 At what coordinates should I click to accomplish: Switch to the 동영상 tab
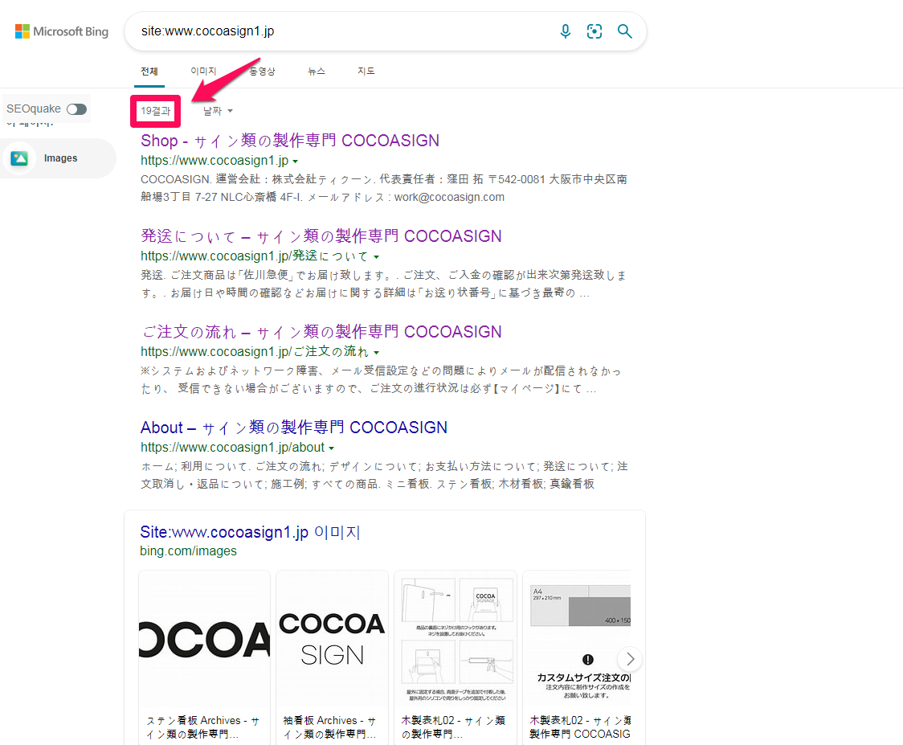pyautogui.click(x=262, y=71)
